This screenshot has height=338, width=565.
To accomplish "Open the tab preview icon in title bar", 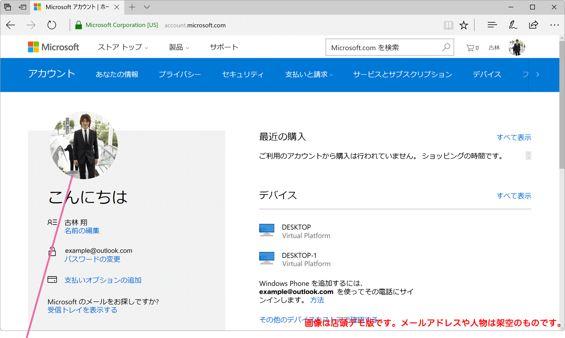I will pyautogui.click(x=7, y=7).
